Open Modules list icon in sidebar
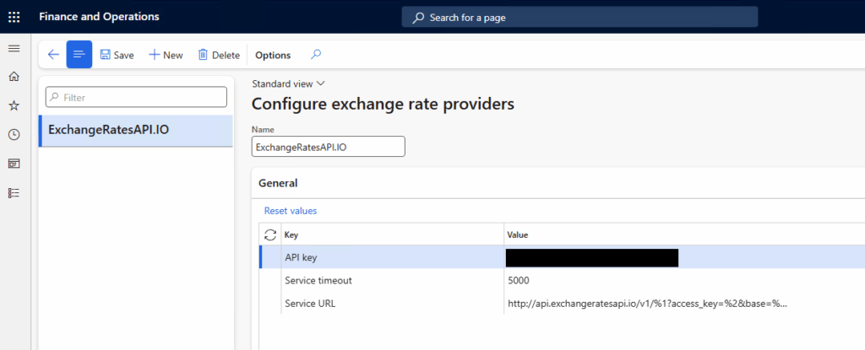Screen dimensions: 865x350 (x=14, y=192)
